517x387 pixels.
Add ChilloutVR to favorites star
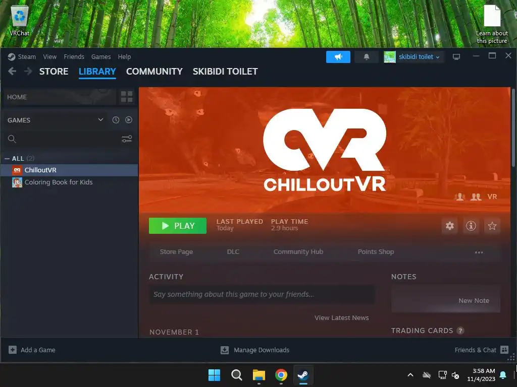pos(492,226)
